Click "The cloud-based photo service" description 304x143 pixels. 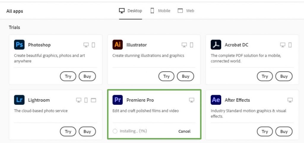41,111
